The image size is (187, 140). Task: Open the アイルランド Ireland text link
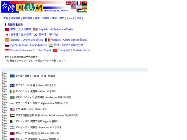[x=36, y=91]
